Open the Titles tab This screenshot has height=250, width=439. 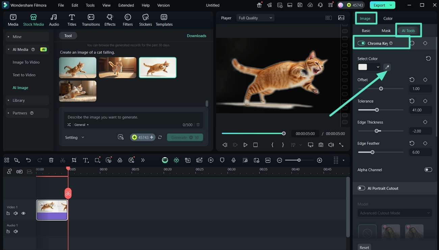[72, 20]
